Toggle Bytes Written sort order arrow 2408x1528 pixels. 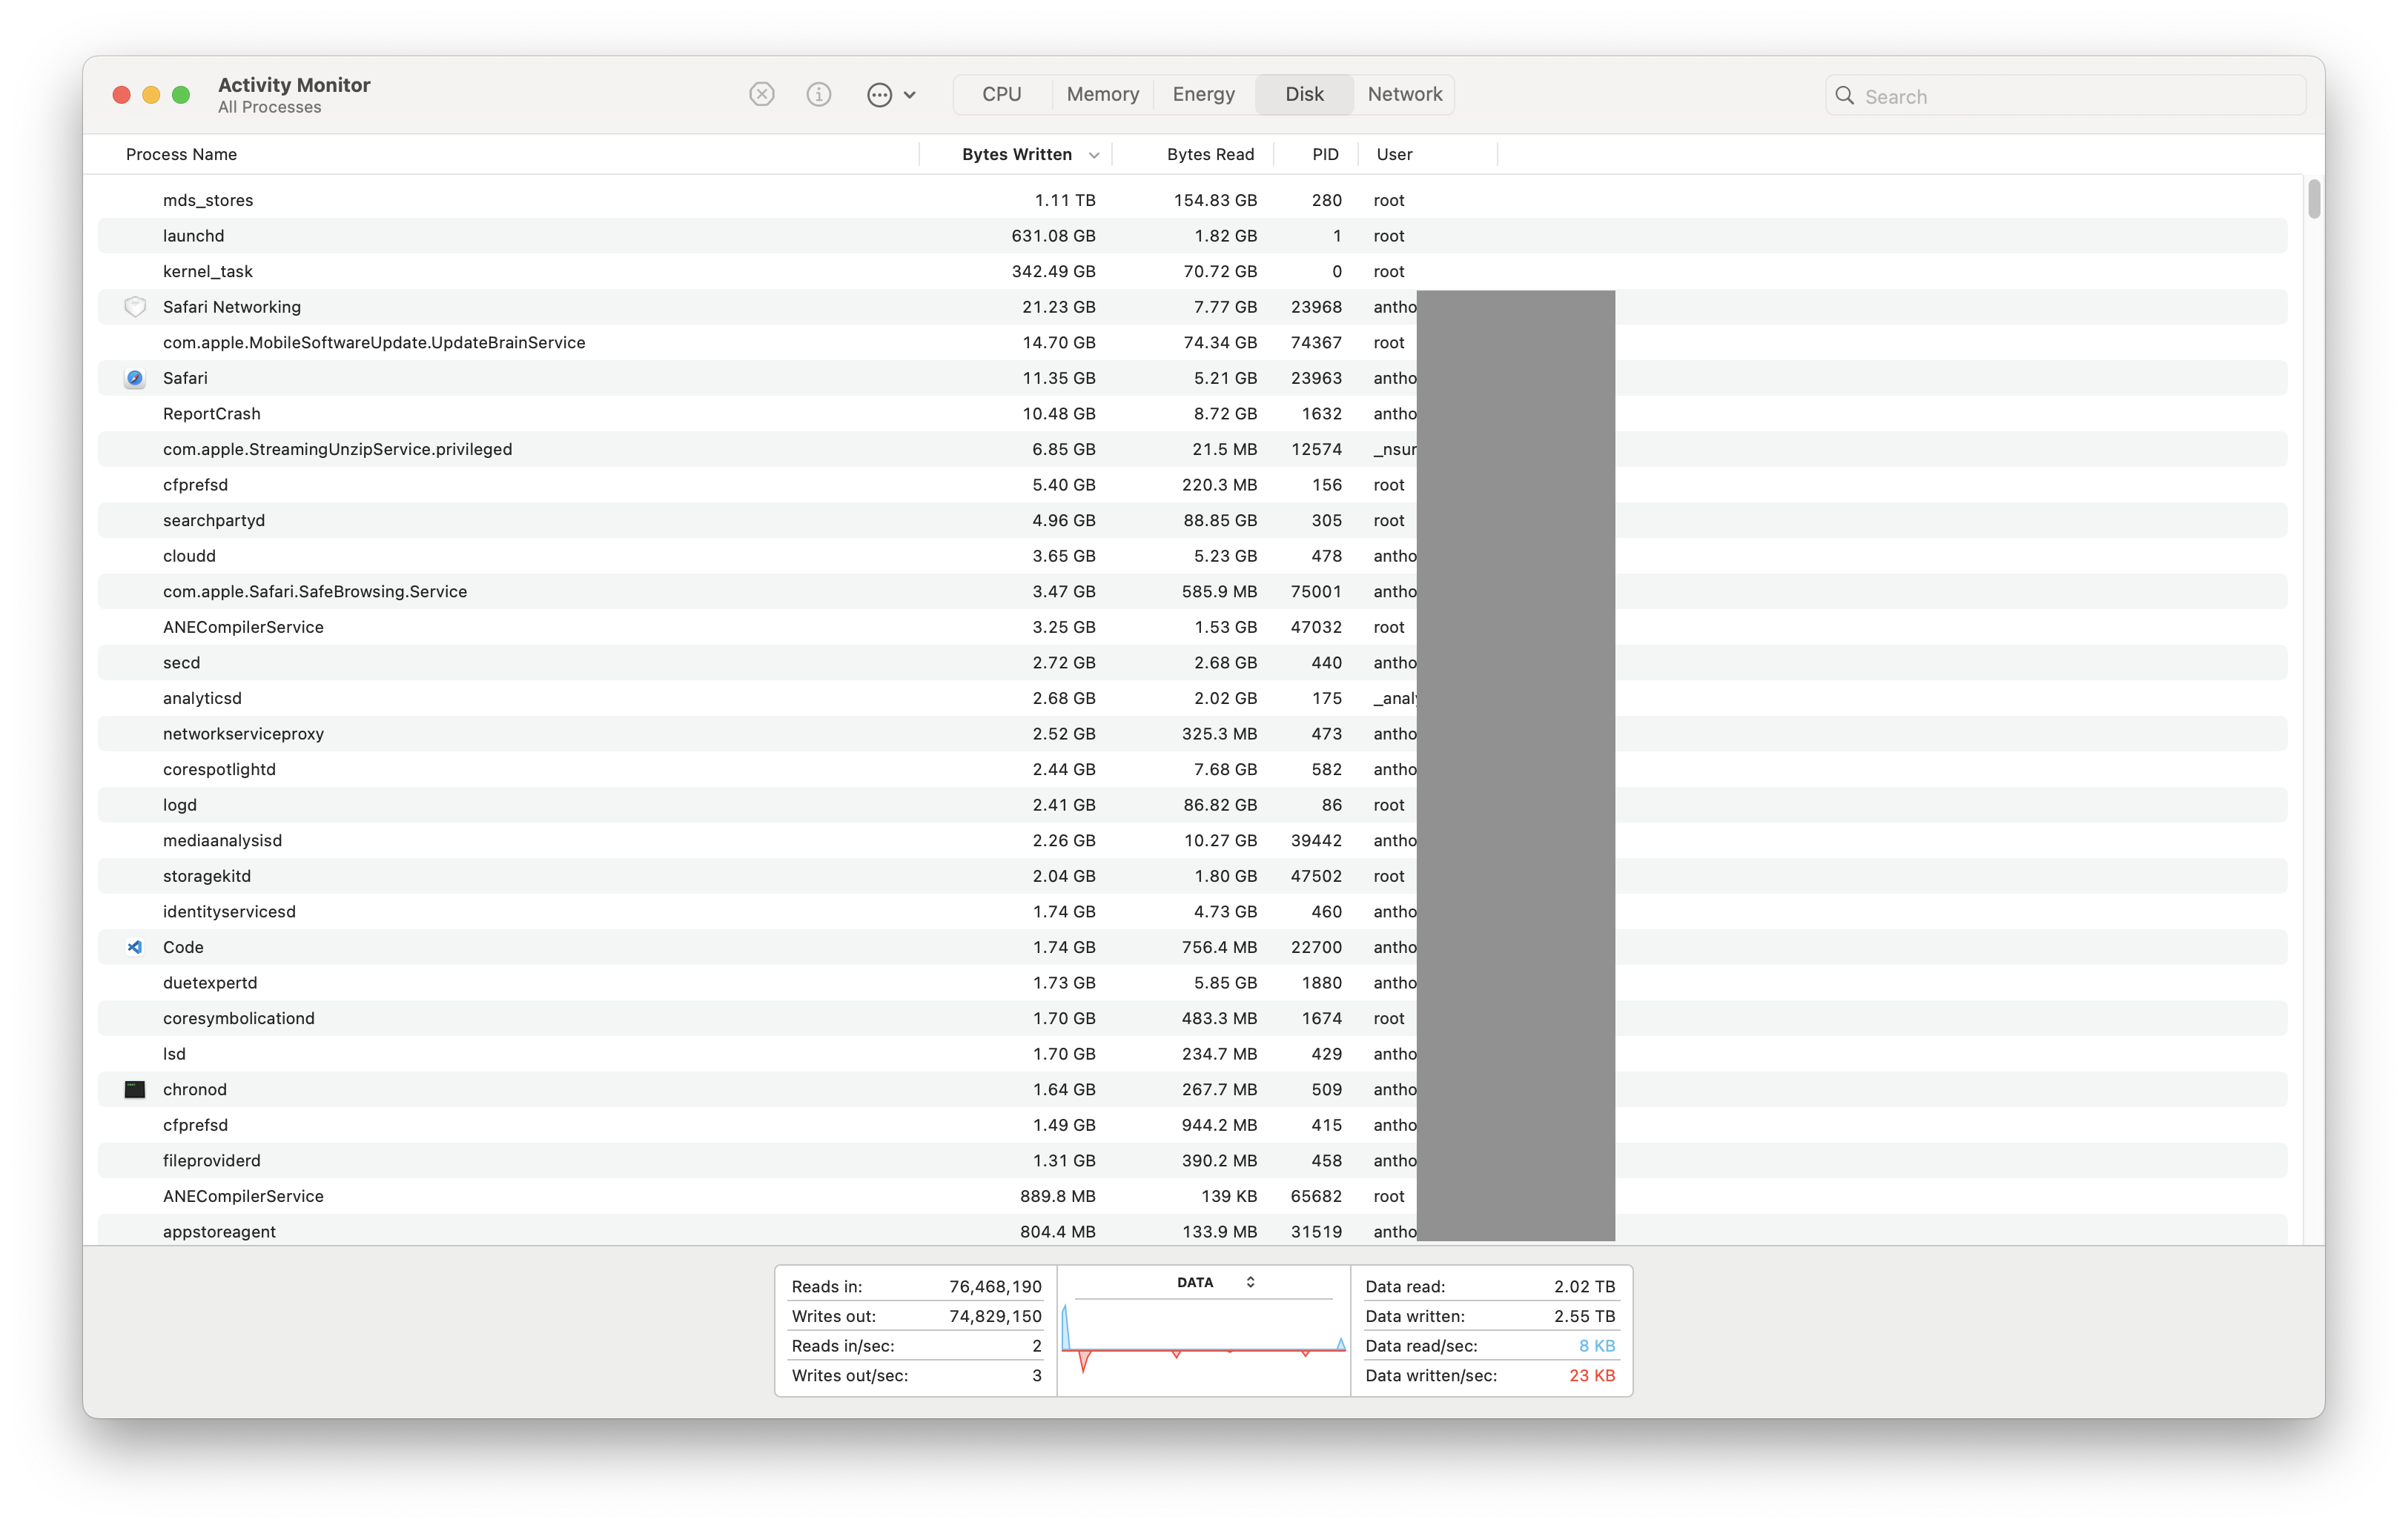pyautogui.click(x=1094, y=155)
